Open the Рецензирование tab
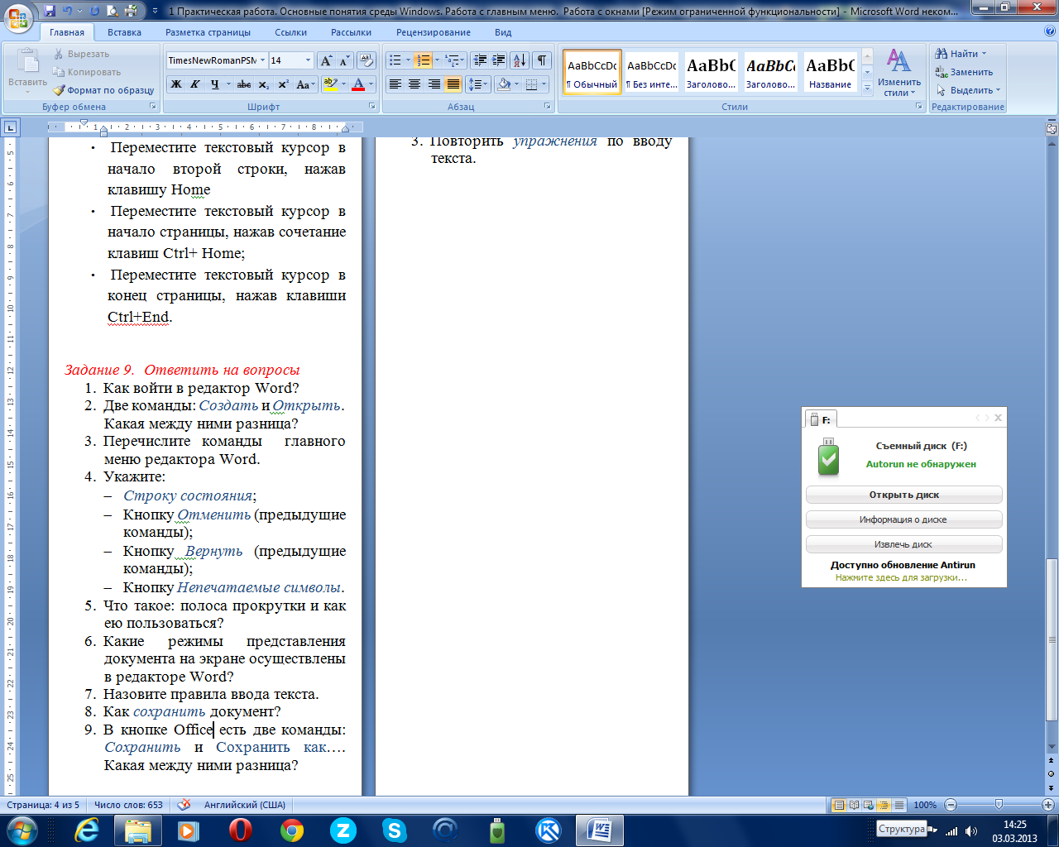Viewport: 1059px width, 847px height. pos(434,32)
